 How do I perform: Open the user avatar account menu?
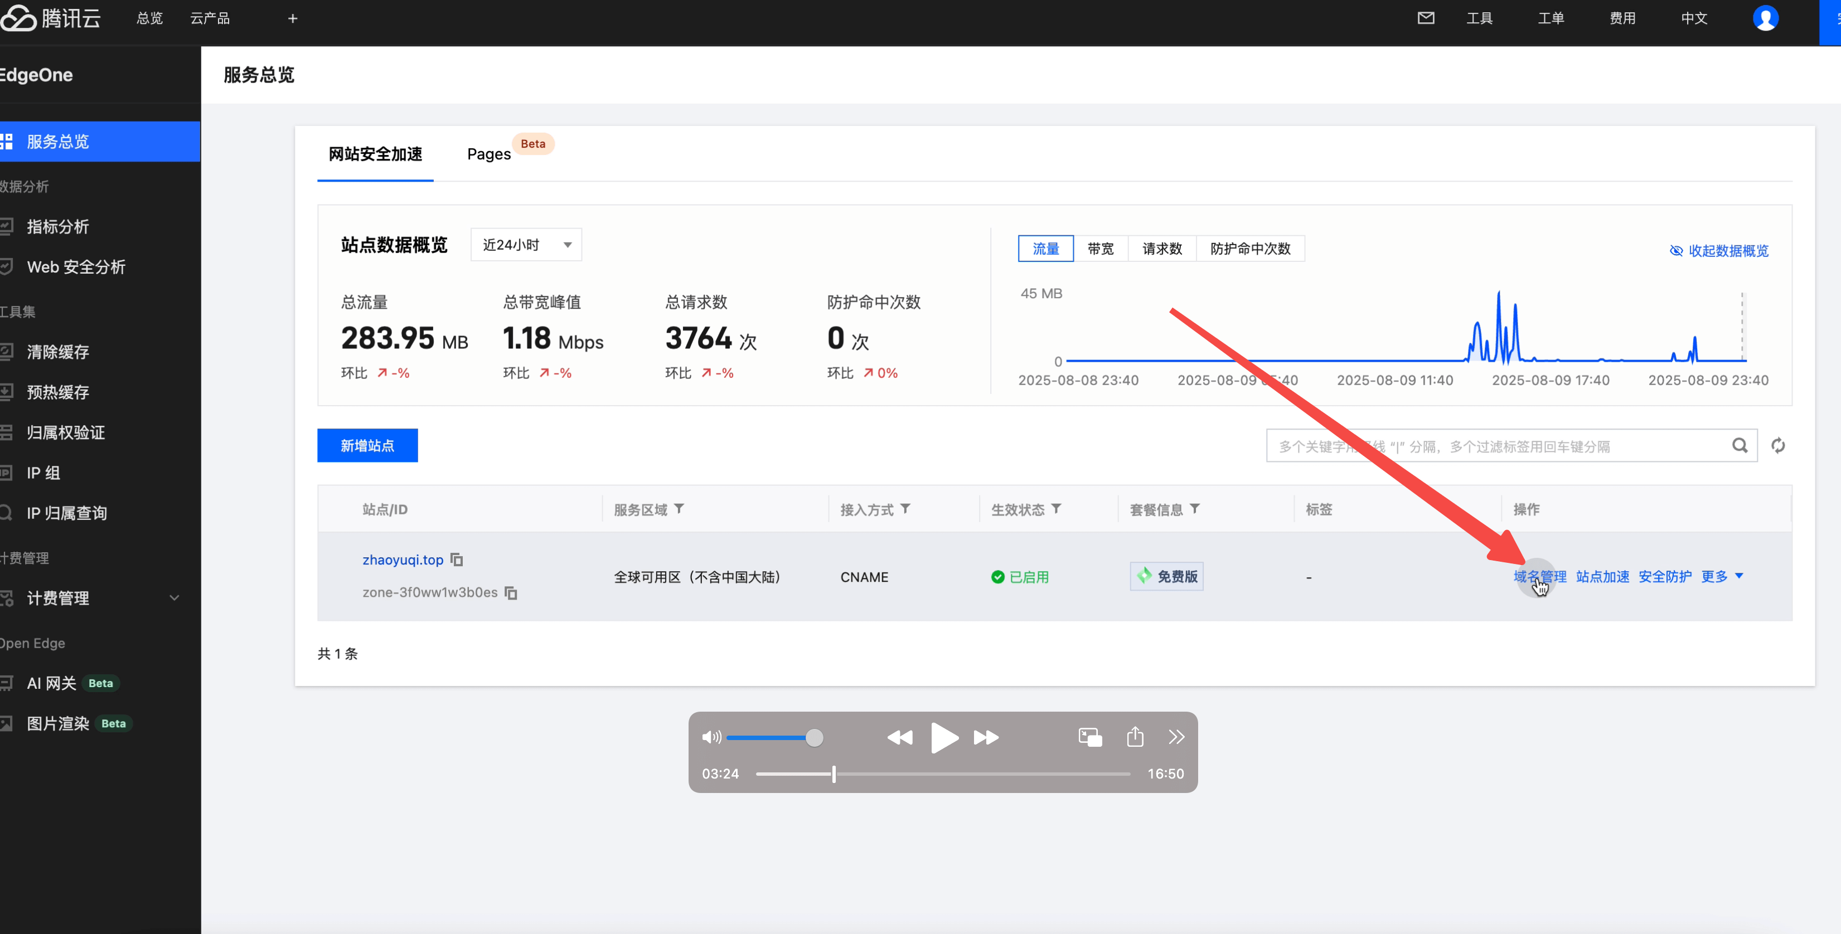[x=1765, y=18]
